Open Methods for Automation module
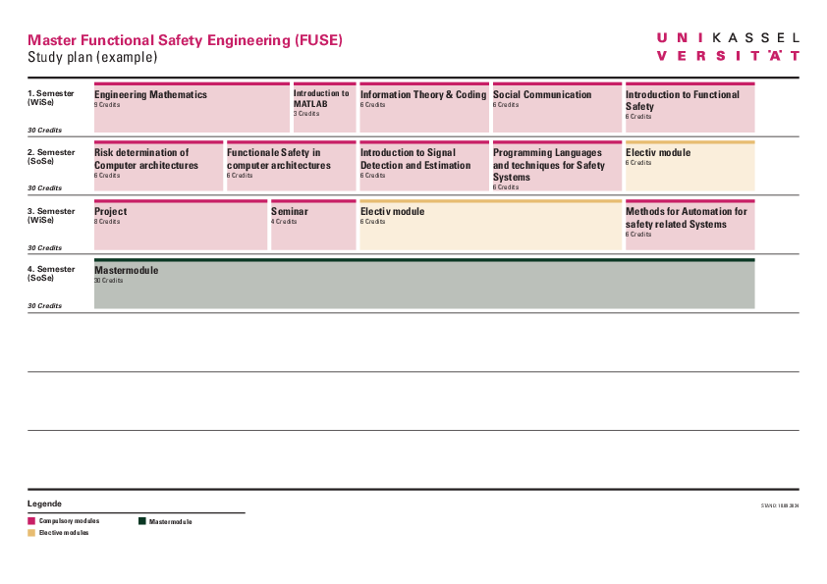The height and width of the screenshot is (584, 827). (x=689, y=225)
